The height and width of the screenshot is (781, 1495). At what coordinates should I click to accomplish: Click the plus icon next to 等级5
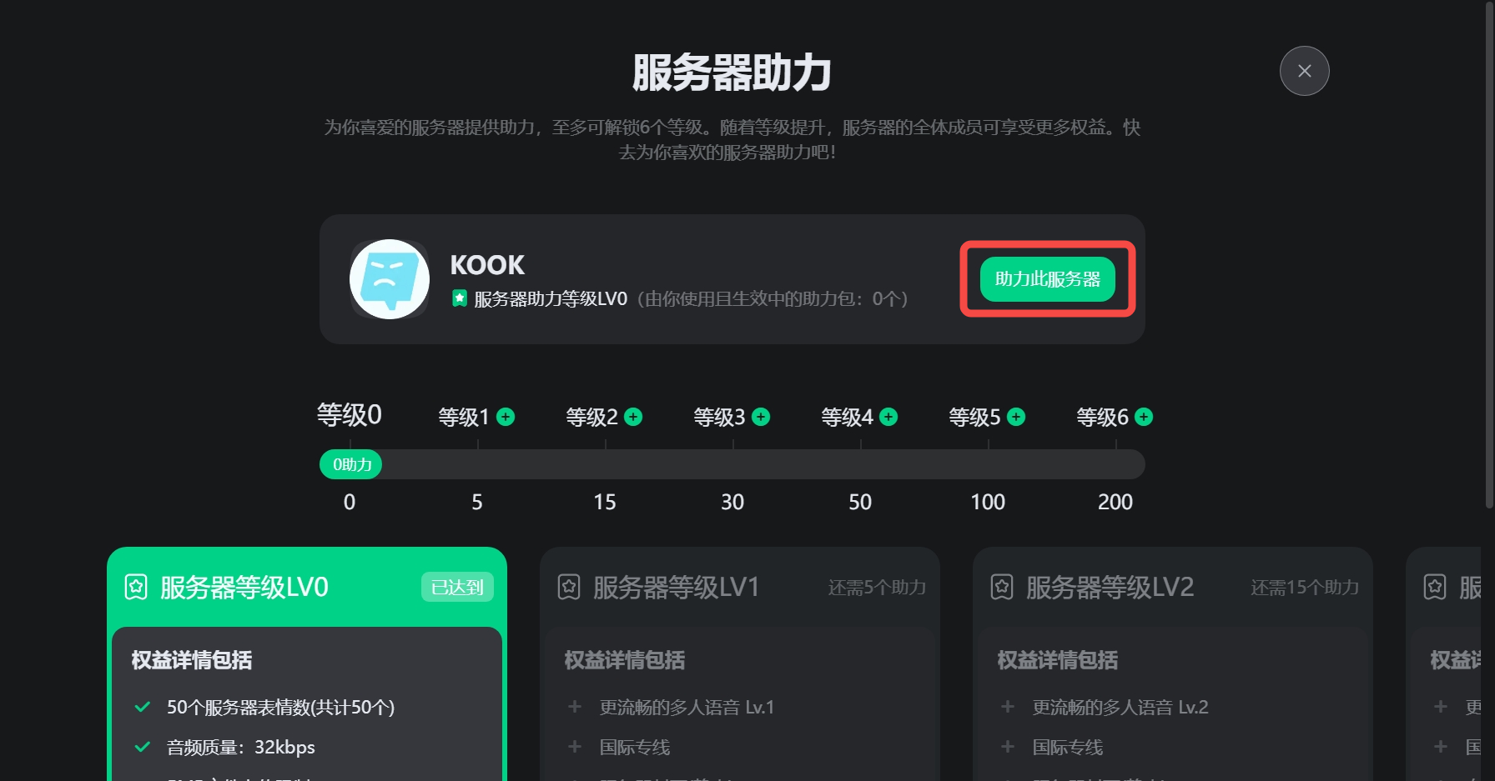1016,417
